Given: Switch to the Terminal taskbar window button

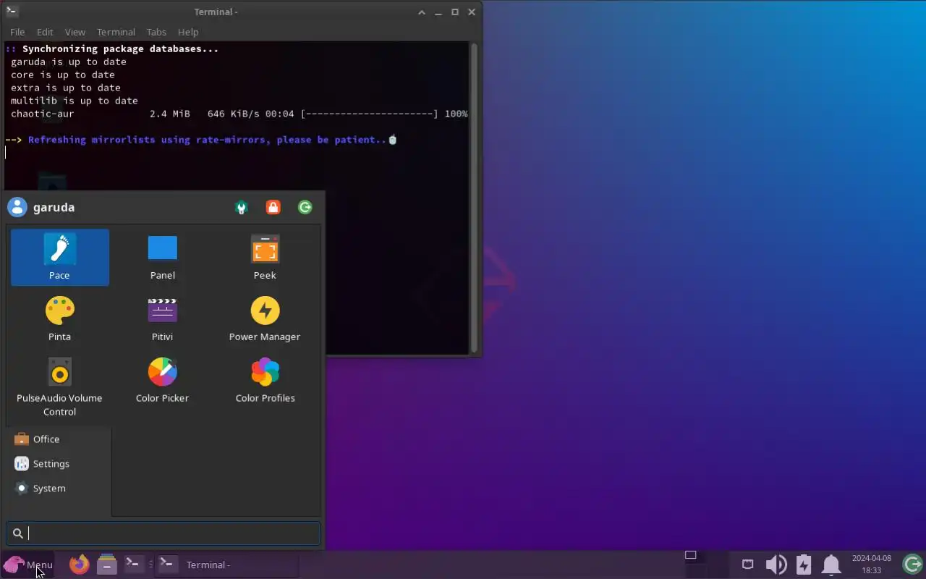Looking at the screenshot, I should pyautogui.click(x=227, y=565).
